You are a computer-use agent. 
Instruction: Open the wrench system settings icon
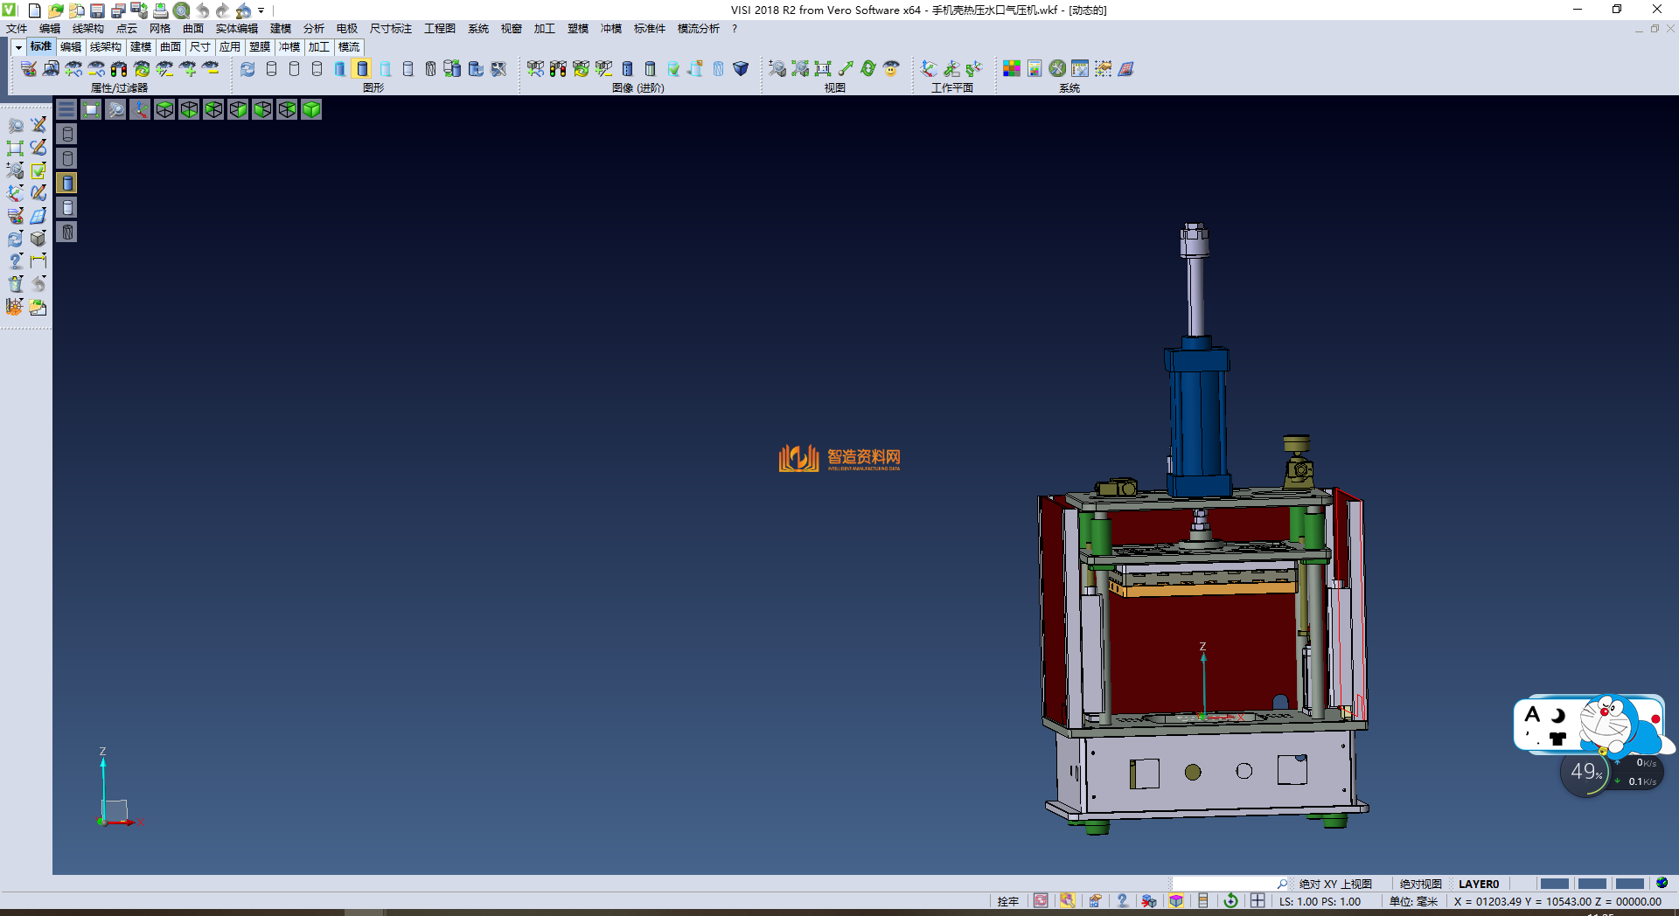(x=1057, y=69)
